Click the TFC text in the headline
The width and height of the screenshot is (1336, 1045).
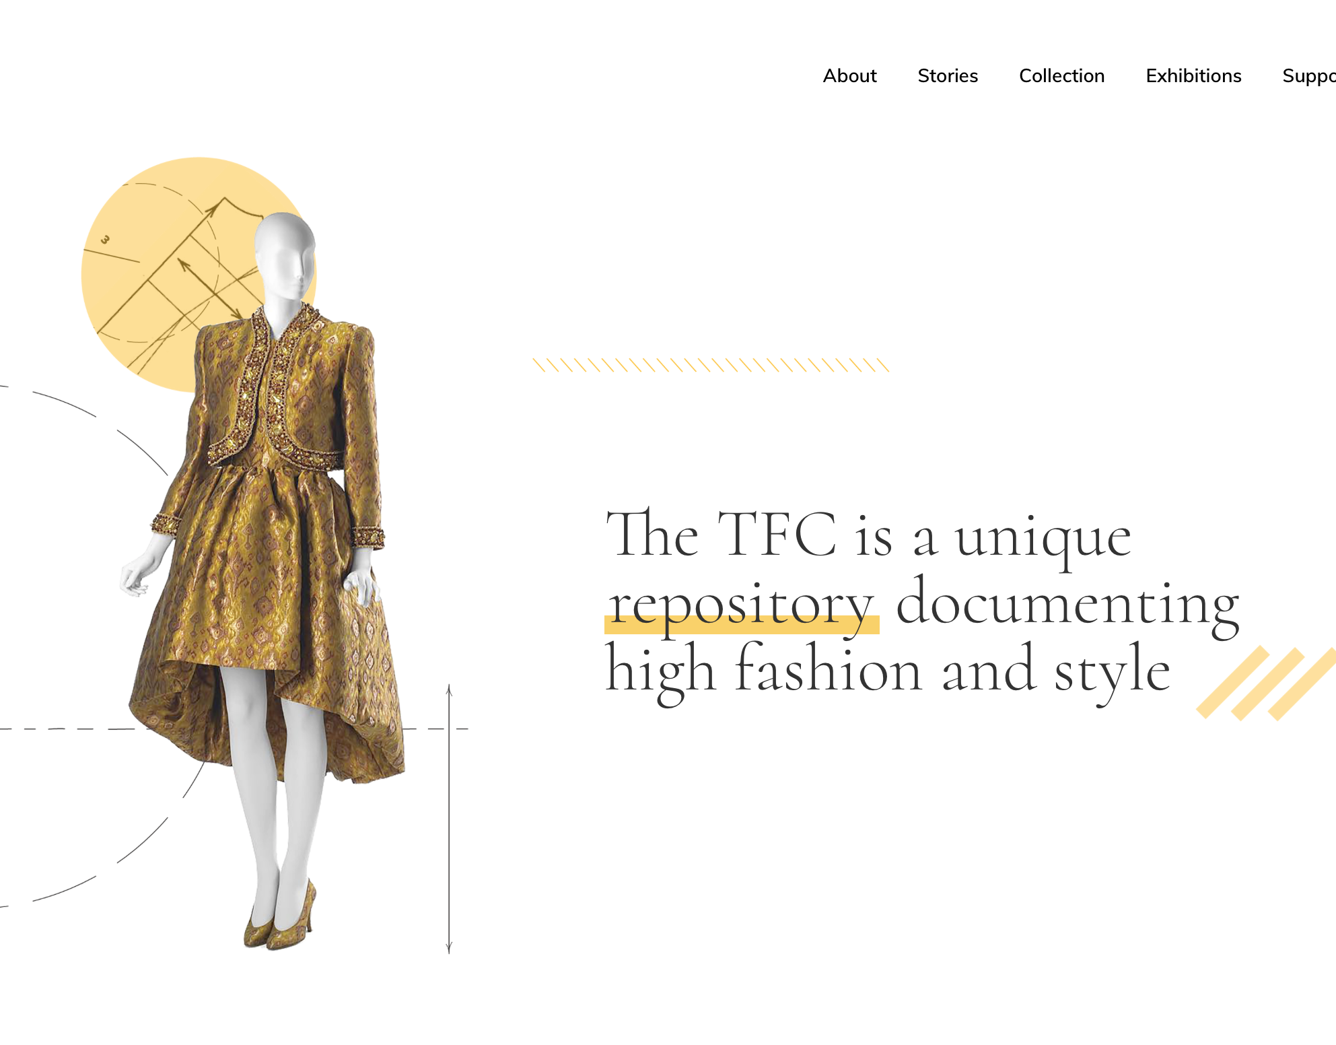click(777, 534)
